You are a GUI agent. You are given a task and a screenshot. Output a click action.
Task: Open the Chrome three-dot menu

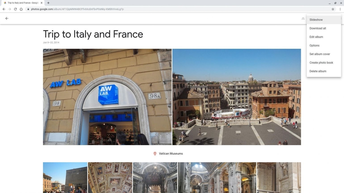click(340, 9)
